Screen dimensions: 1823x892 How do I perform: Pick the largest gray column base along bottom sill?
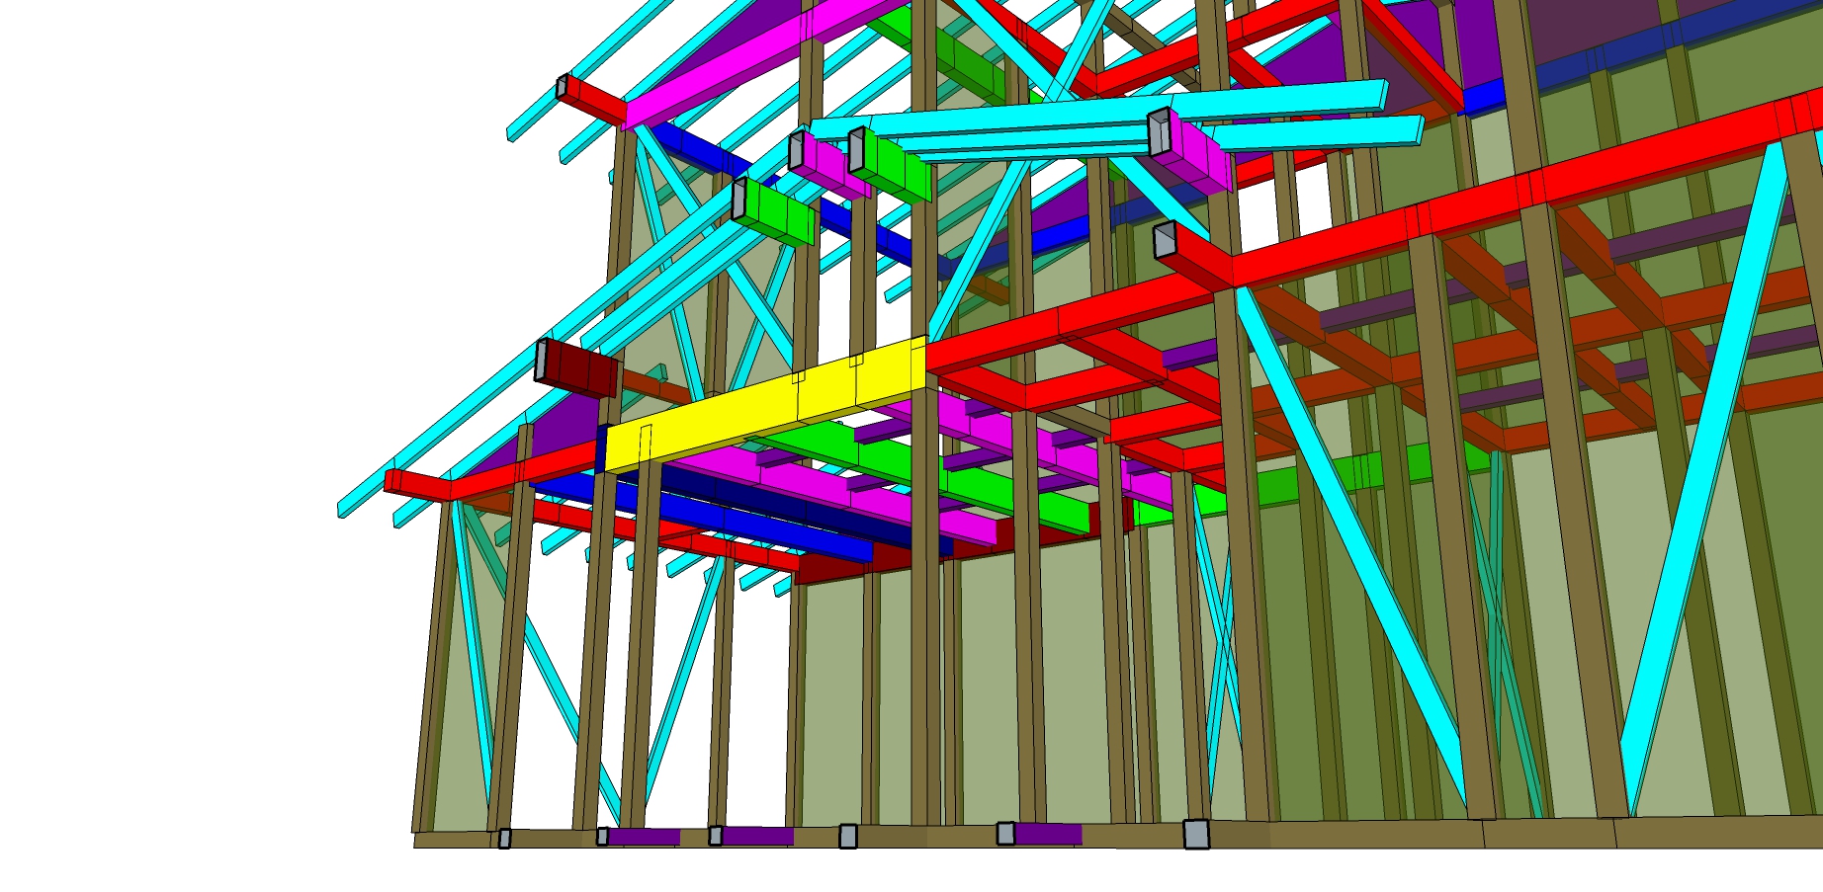click(x=1196, y=835)
